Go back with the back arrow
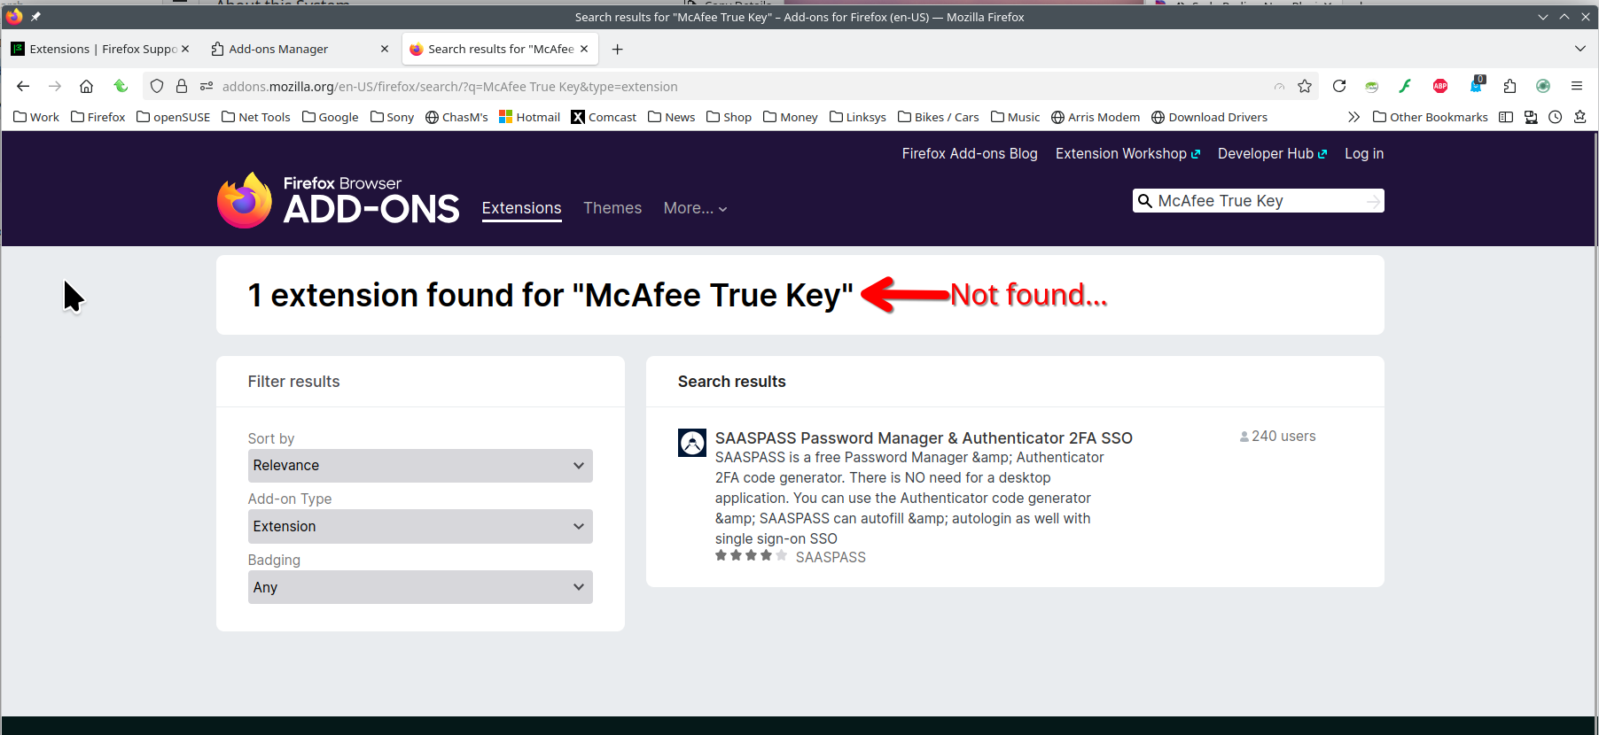The height and width of the screenshot is (735, 1599). (23, 86)
